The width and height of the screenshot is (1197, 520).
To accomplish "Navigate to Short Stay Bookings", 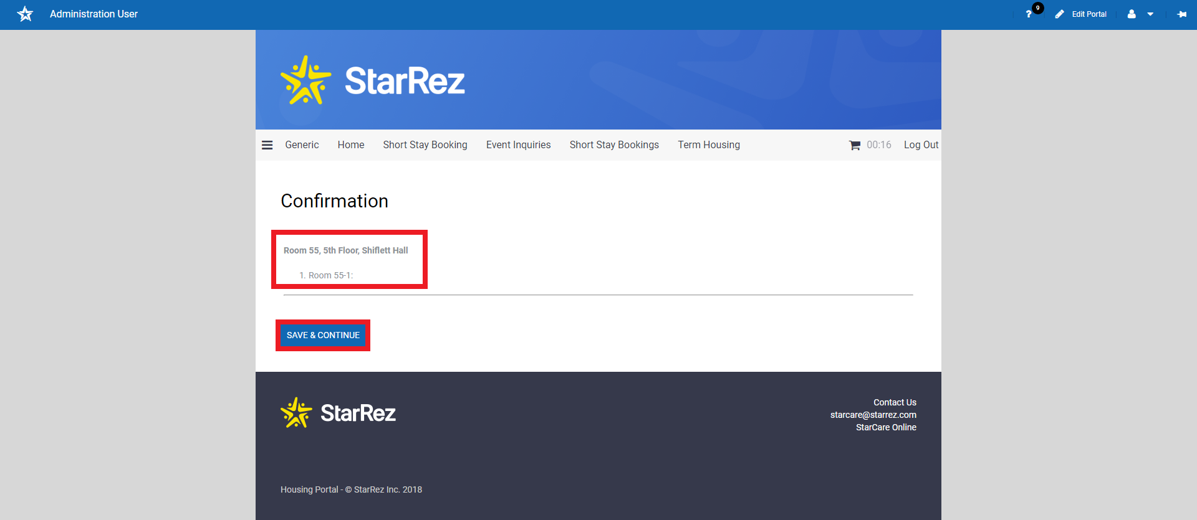I will pyautogui.click(x=614, y=145).
